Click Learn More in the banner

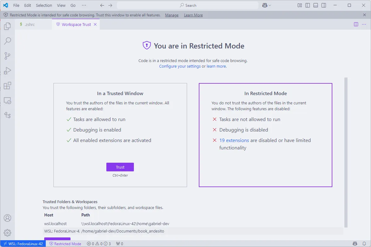[x=194, y=15]
